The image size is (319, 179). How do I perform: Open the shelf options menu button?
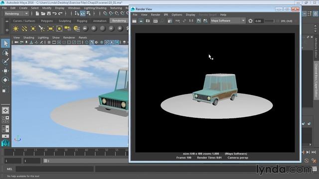pos(7,30)
